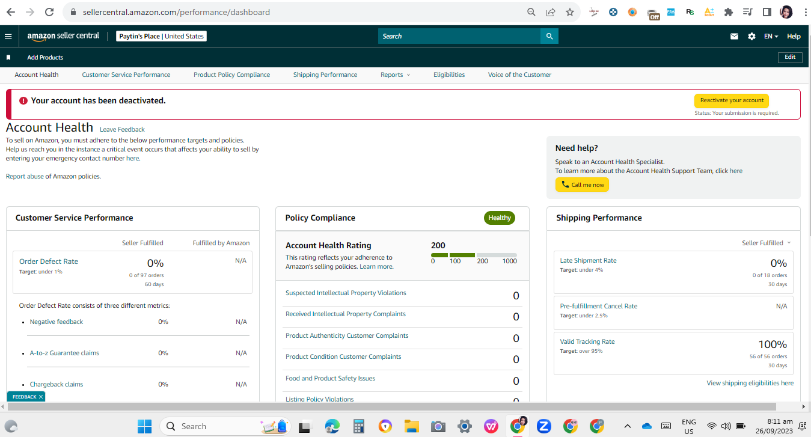811x437 pixels.
Task: Open File Explorer from the taskbar
Action: [x=412, y=426]
